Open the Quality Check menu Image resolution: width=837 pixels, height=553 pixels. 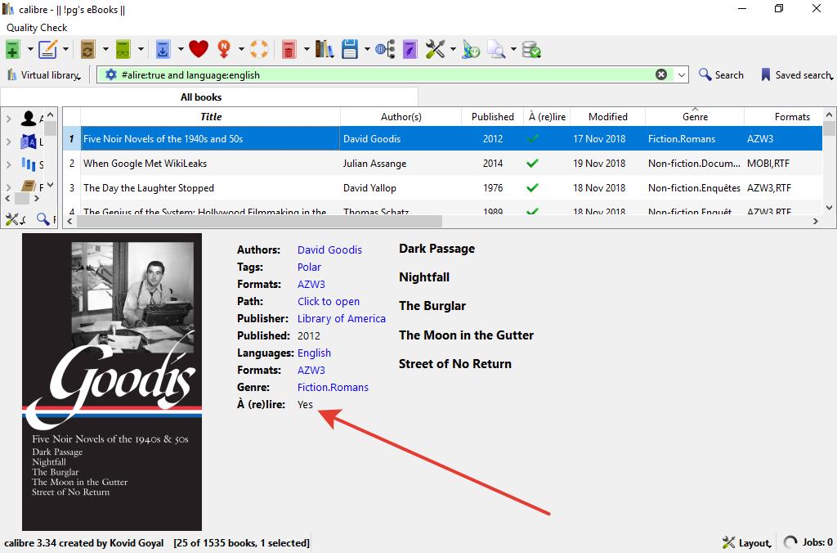coord(37,28)
